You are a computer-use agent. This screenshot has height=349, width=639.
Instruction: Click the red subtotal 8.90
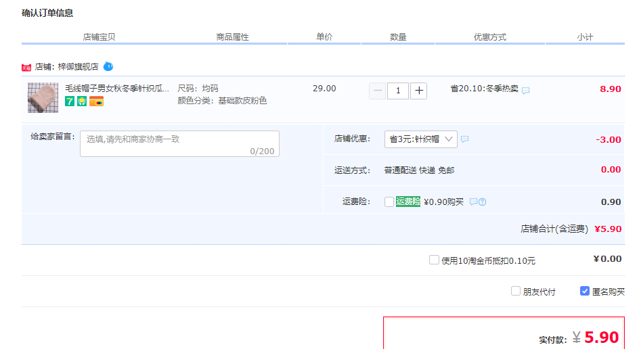click(611, 89)
